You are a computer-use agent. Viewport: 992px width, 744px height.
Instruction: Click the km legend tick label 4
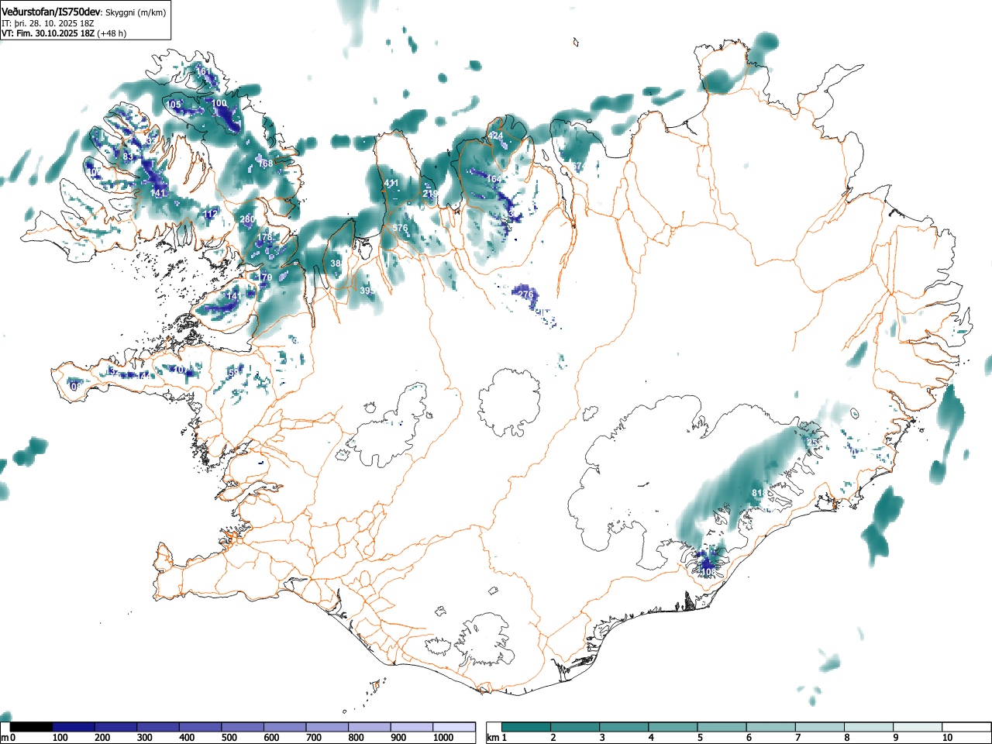coord(651,738)
